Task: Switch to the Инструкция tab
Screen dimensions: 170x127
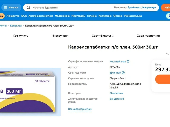Action: pyautogui.click(x=60, y=36)
